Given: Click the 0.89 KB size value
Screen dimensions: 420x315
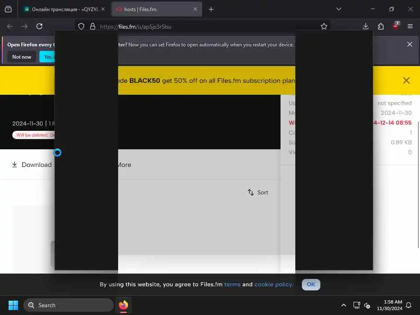Looking at the screenshot, I should point(401,142).
